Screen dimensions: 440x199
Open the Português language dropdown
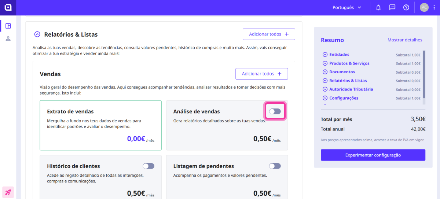click(346, 7)
